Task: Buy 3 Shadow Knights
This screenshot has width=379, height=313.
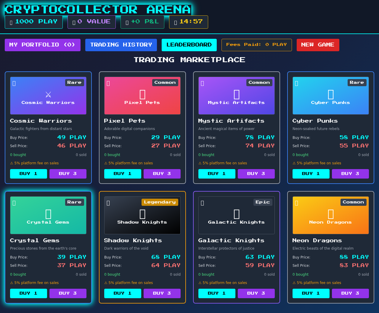Action: [162, 293]
